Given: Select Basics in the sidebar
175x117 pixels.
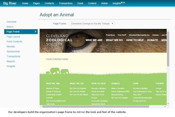Looking at the screenshot, I should click(x=10, y=27).
